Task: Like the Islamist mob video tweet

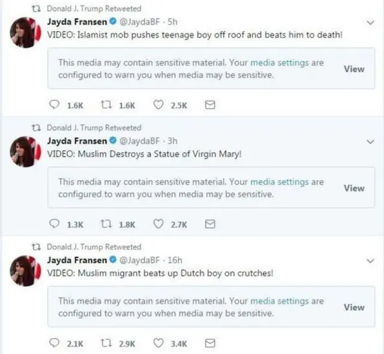Action: click(159, 105)
